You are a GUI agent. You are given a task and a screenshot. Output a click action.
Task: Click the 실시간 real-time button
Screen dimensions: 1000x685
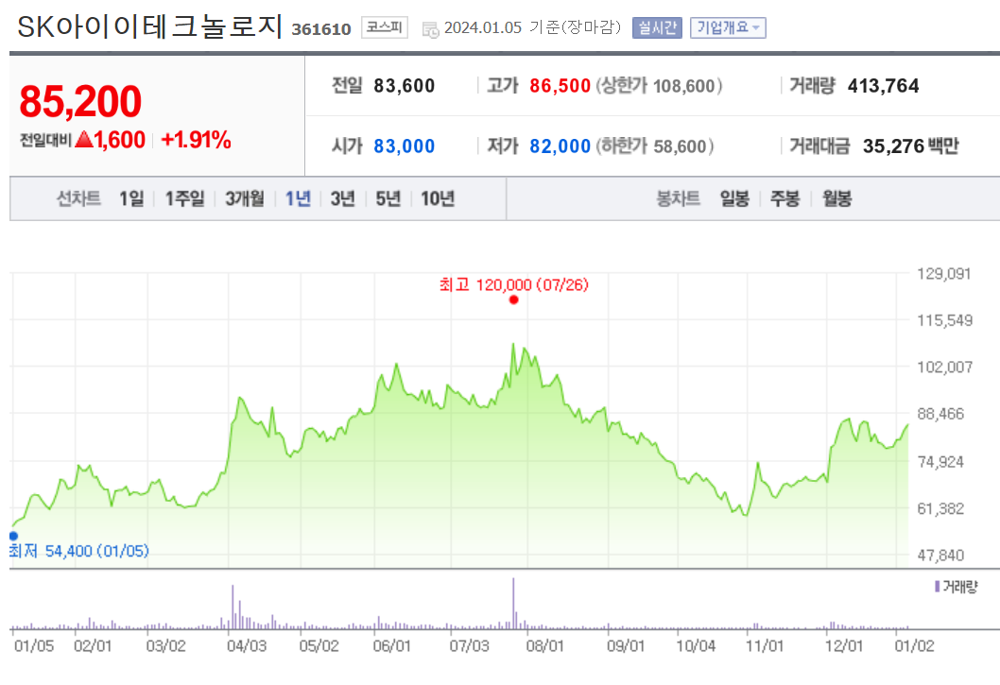[657, 28]
